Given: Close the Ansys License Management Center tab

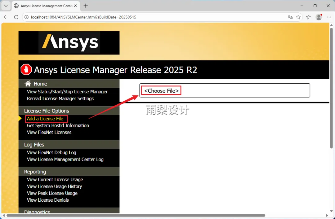Looking at the screenshot, I should 75,6.
